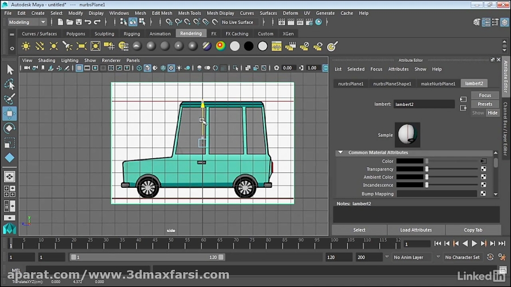The height and width of the screenshot is (287, 511).
Task: Open the Modeling menu set dropdown
Action: coord(27,22)
